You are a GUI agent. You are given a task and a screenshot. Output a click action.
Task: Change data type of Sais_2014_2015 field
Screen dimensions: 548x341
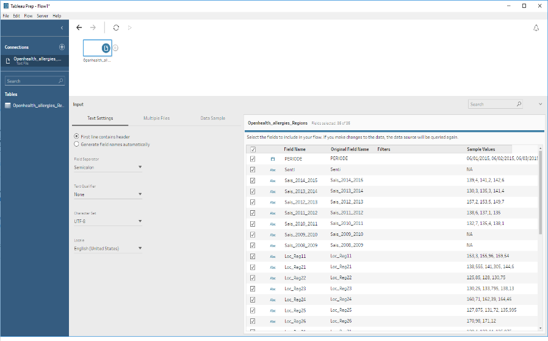[273, 181]
